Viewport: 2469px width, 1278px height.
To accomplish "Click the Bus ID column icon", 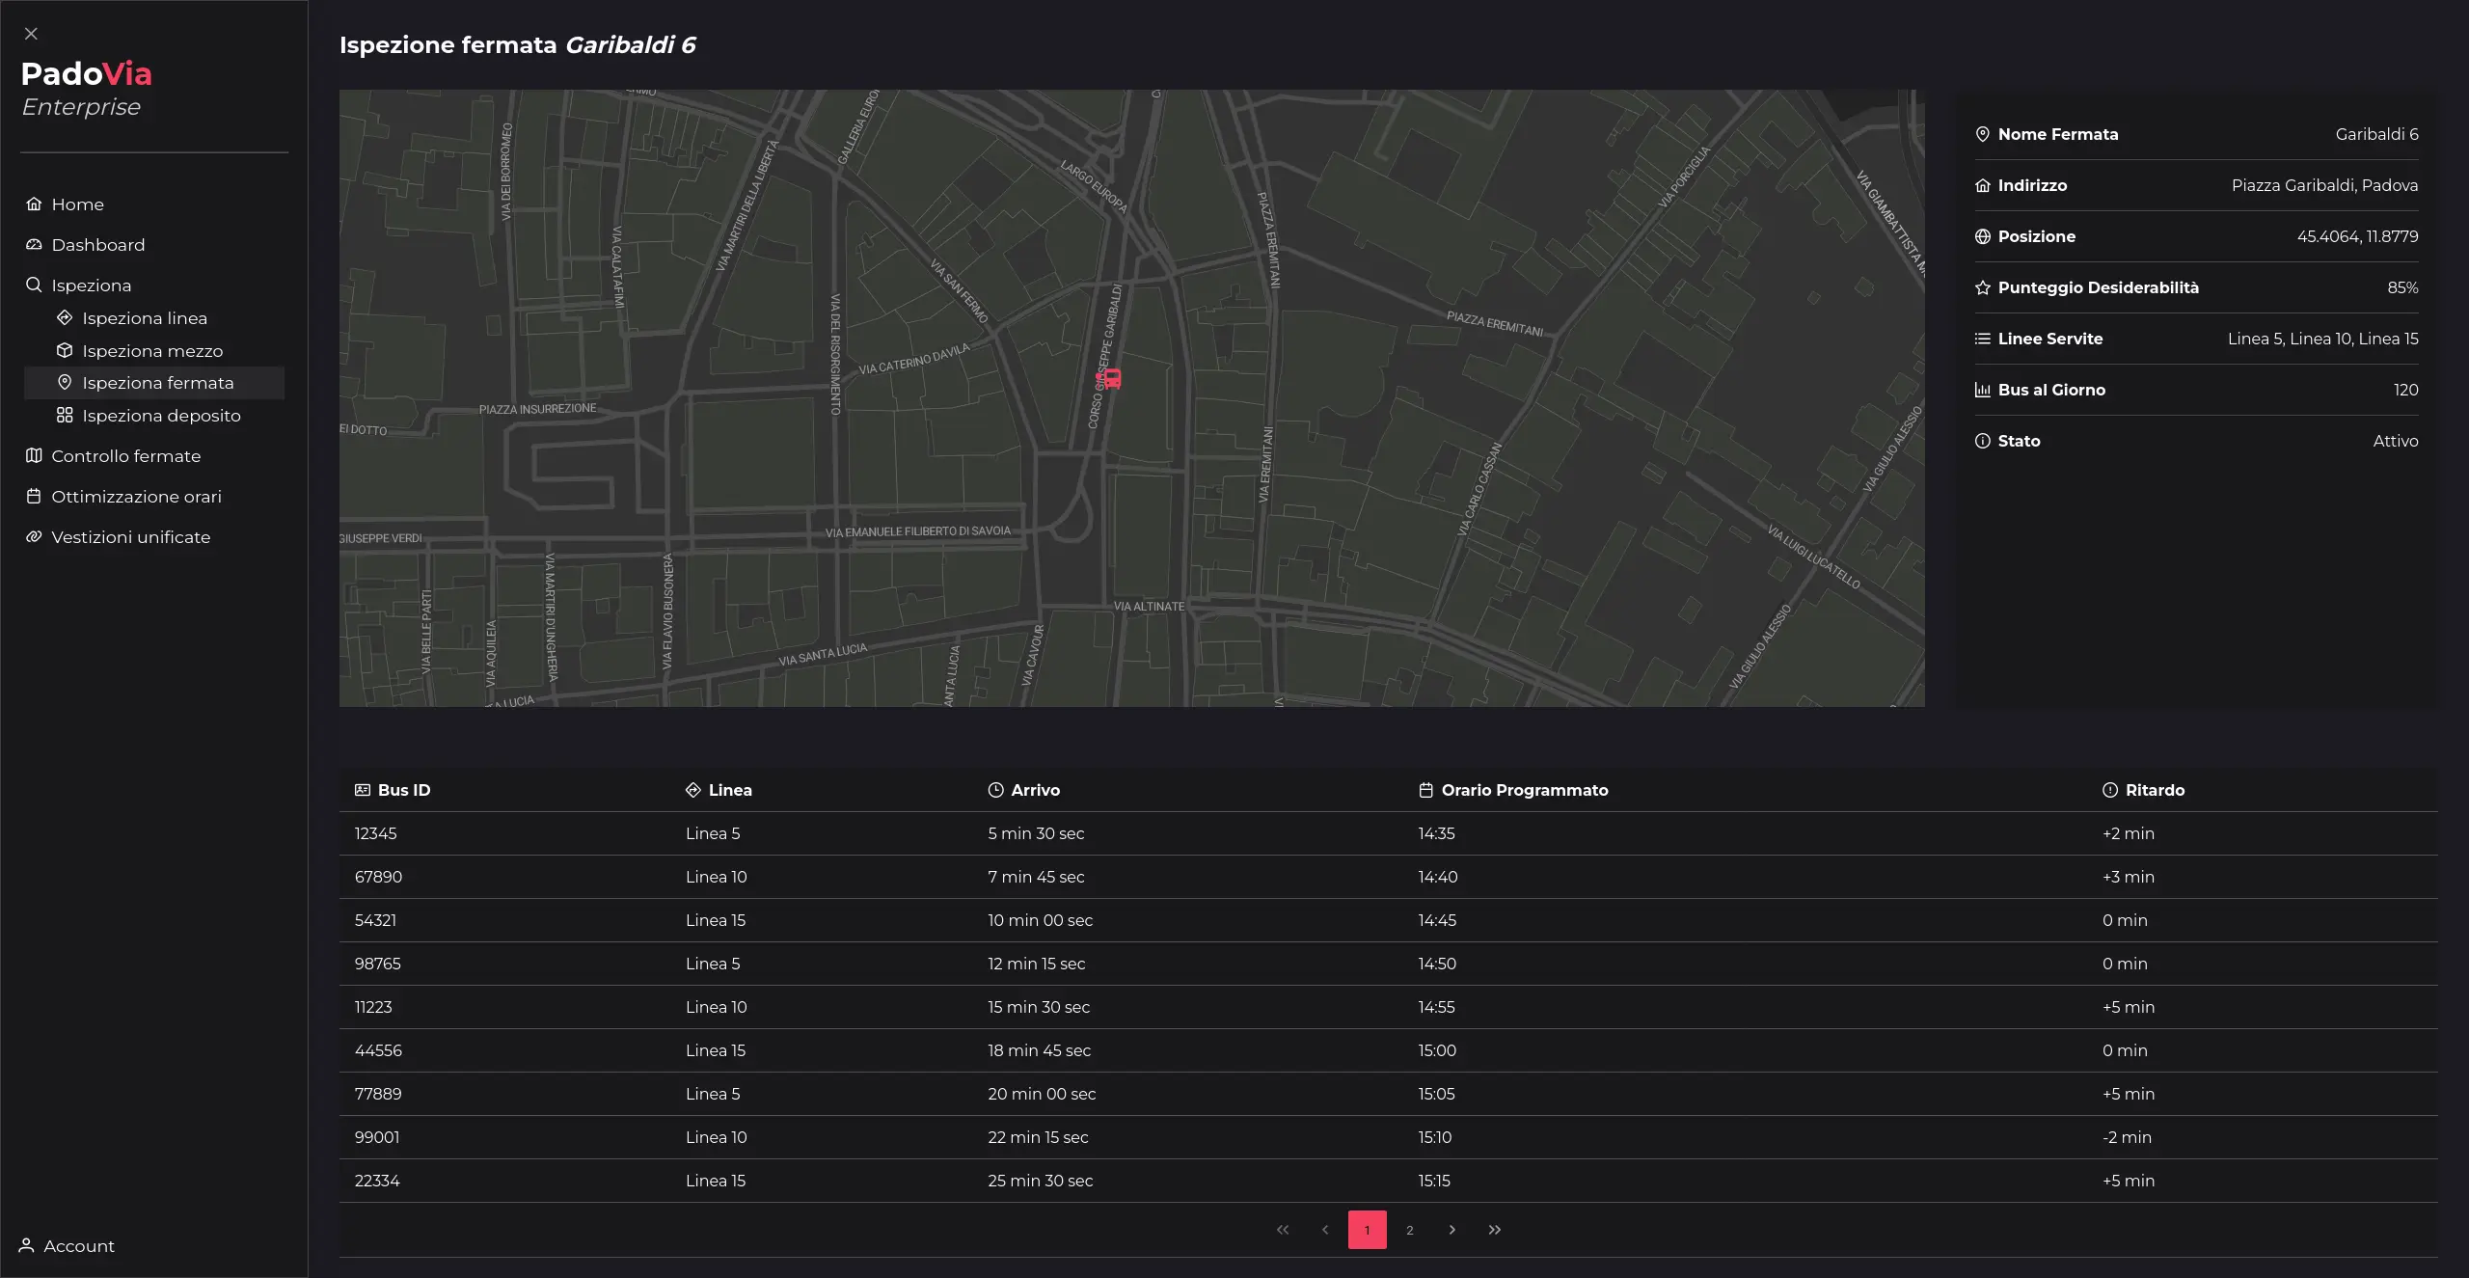I will pos(363,790).
